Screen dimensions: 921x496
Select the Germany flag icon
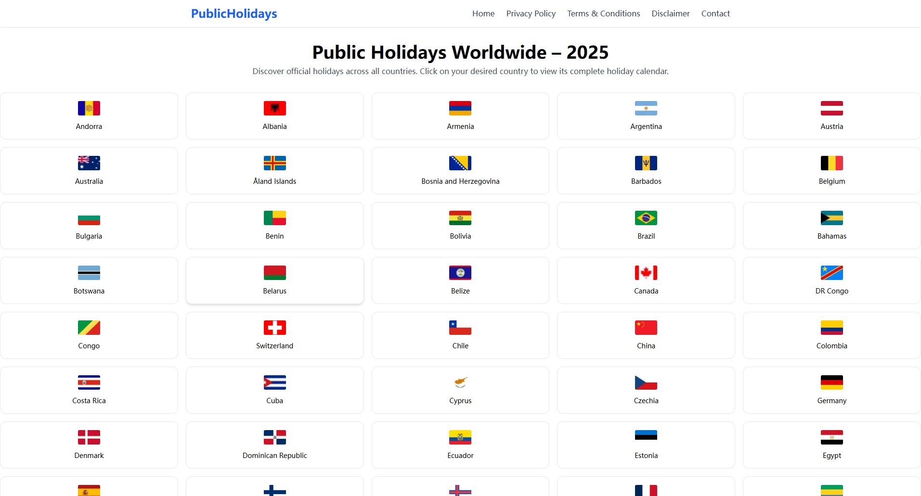pyautogui.click(x=831, y=382)
